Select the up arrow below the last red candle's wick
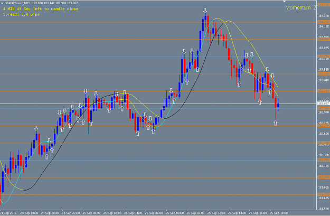 (x=276, y=123)
